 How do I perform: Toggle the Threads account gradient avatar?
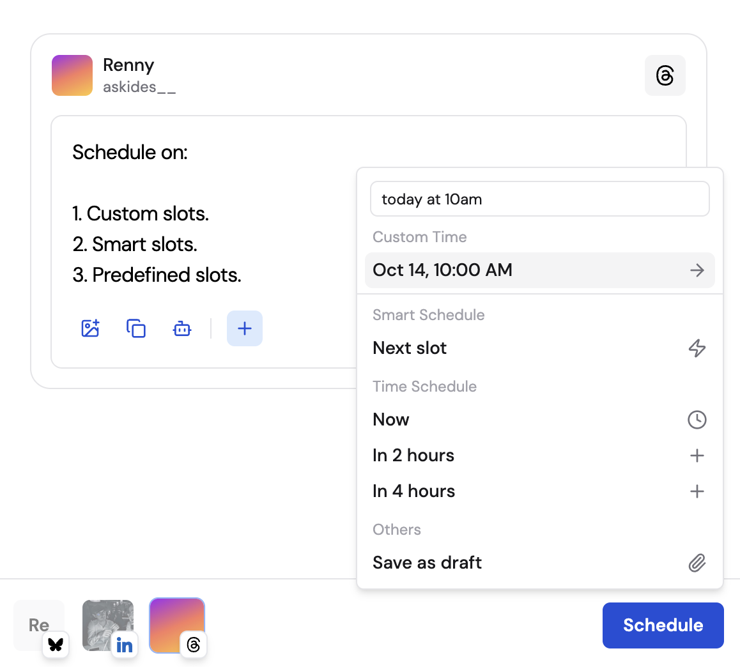tap(176, 625)
